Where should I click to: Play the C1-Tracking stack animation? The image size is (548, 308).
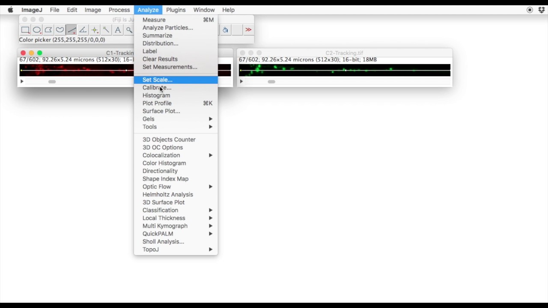tap(22, 81)
